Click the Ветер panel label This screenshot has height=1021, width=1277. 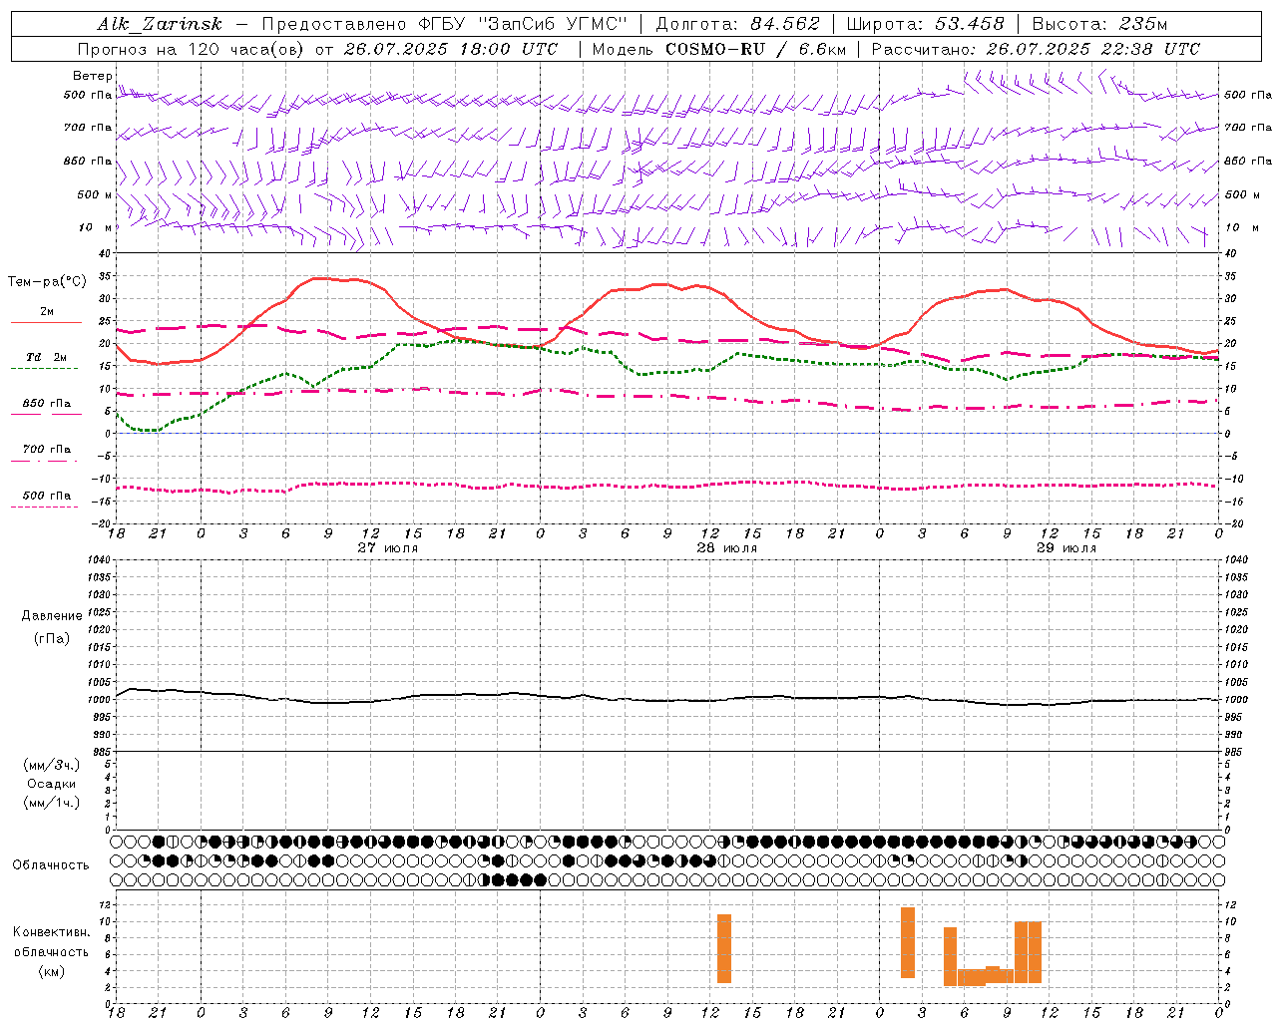tap(93, 76)
